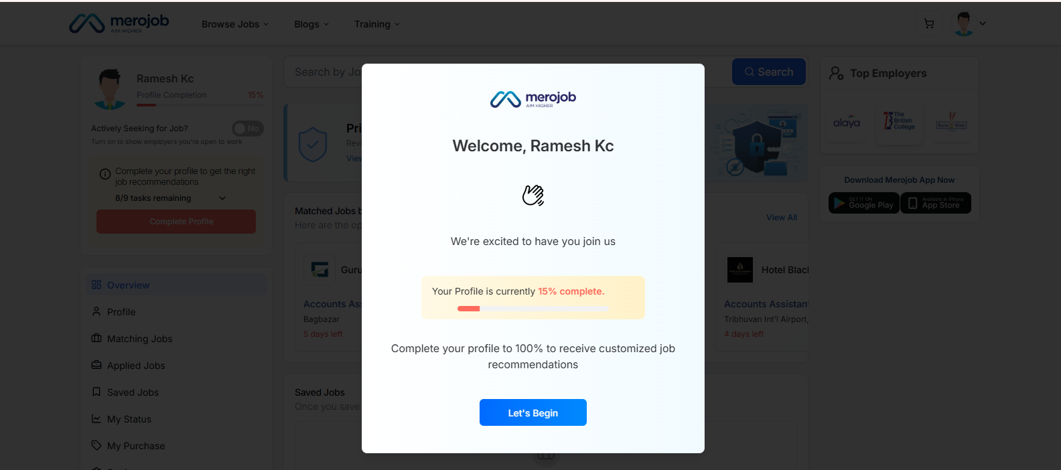
Task: Click the profile completion progress bar in the dialog
Action: pos(533,309)
